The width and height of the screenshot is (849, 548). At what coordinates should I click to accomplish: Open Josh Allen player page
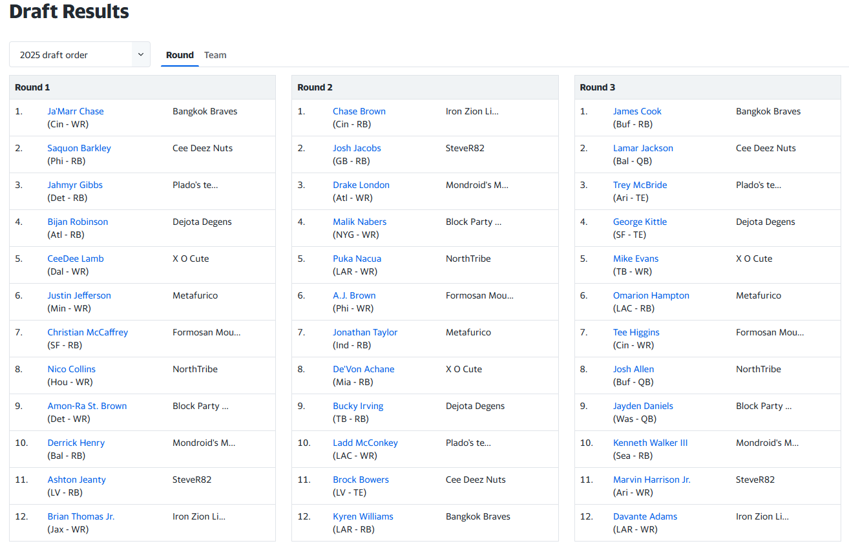pos(633,369)
